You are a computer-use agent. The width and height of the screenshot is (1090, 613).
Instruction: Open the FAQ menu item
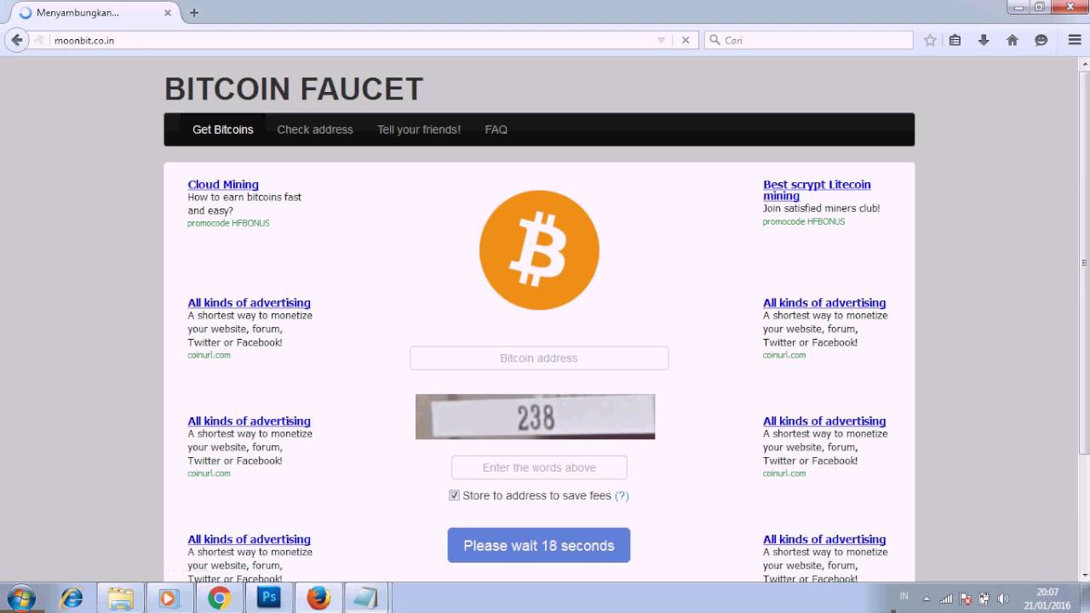click(496, 129)
